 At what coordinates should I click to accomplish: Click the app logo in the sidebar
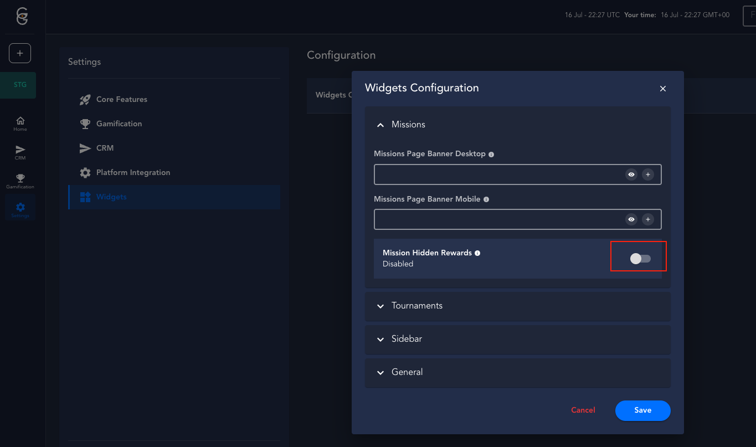coord(22,17)
